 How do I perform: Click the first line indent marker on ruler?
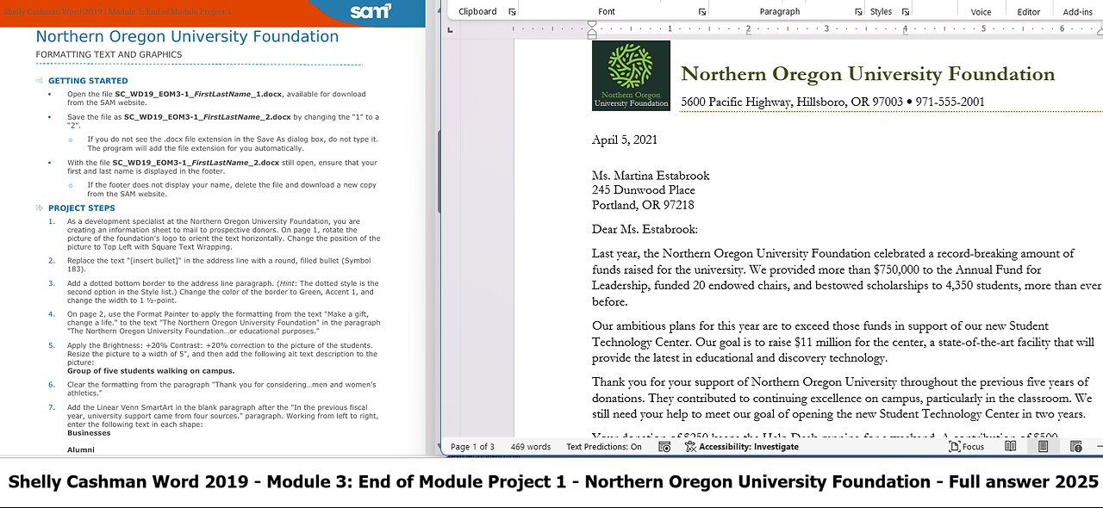(592, 24)
